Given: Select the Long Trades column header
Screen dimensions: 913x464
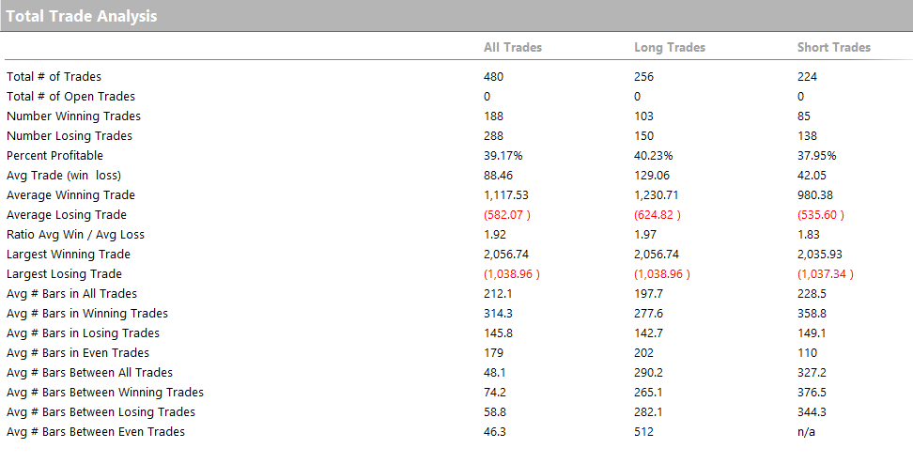Looking at the screenshot, I should click(x=670, y=47).
